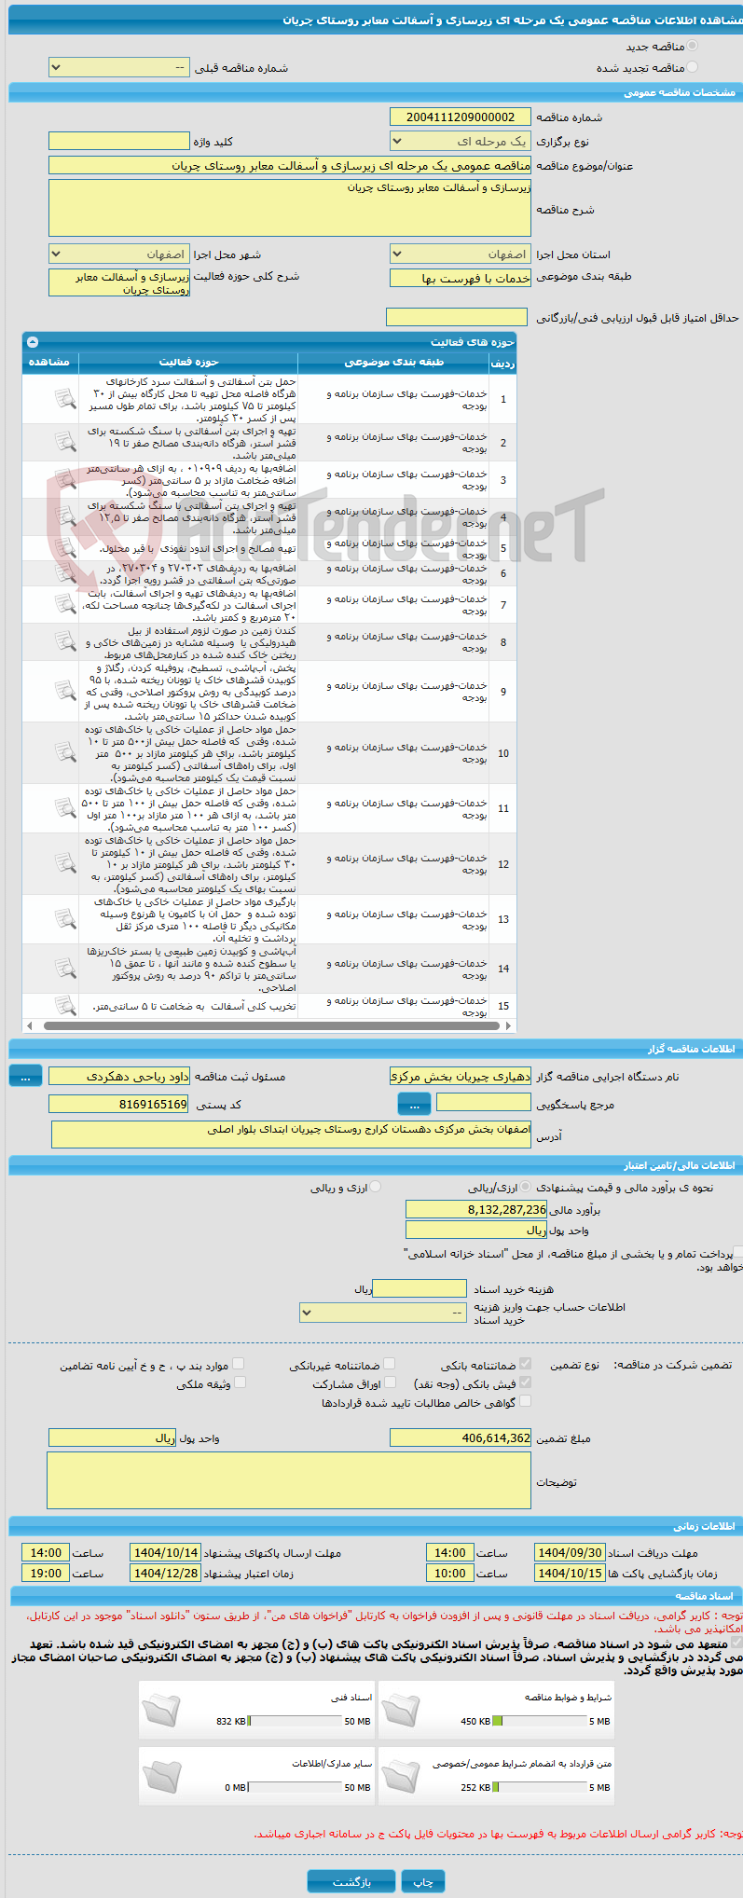Tick the وثیقه ملکی checkbox
The image size is (743, 1898).
[240, 1383]
